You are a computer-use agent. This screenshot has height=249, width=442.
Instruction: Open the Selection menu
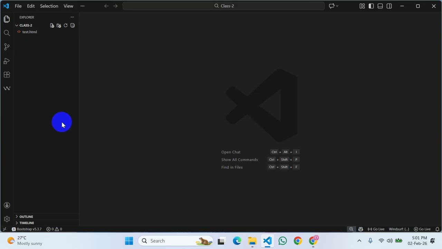pyautogui.click(x=49, y=6)
